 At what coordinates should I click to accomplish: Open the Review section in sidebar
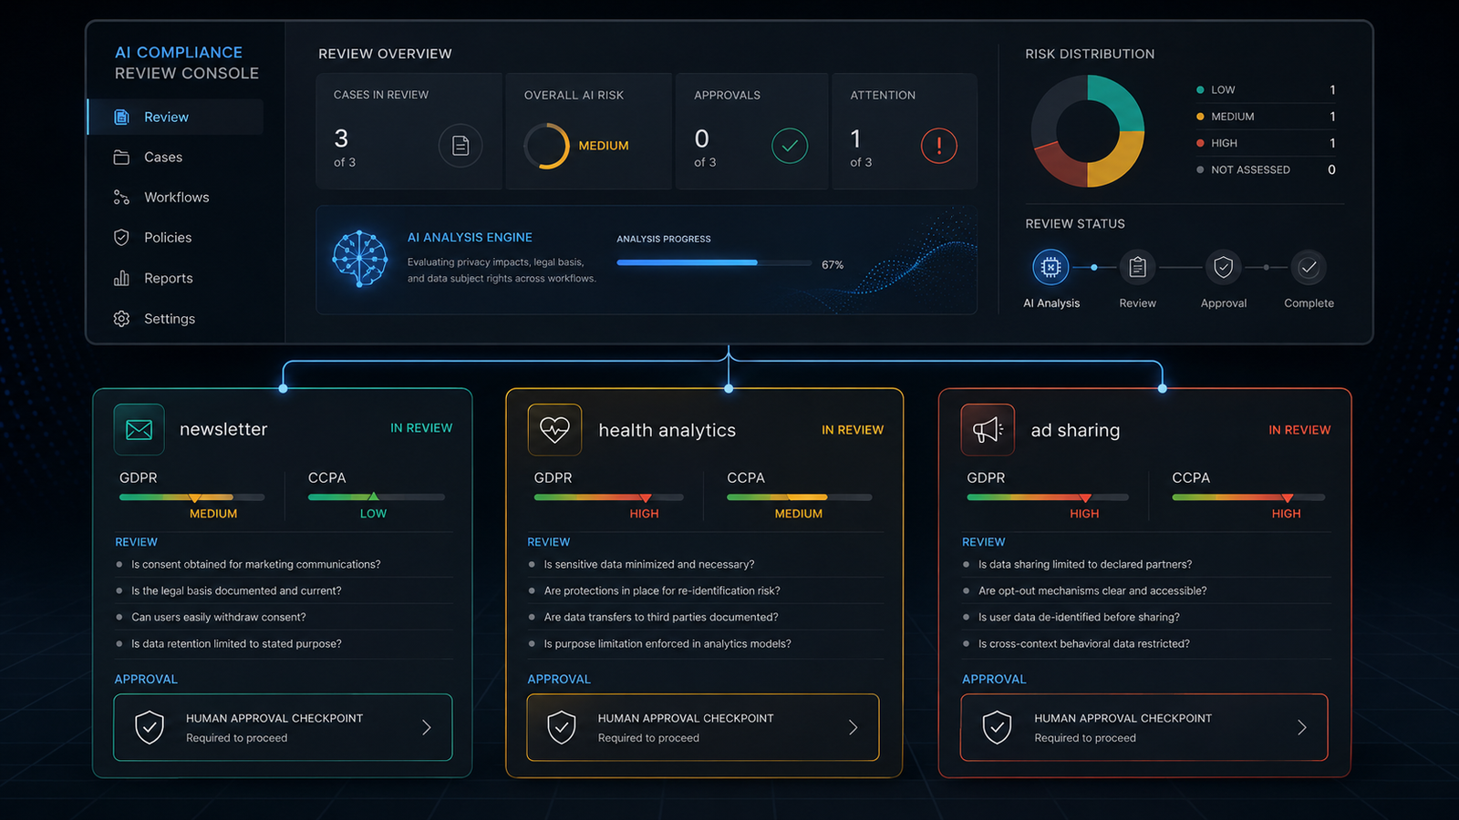click(175, 117)
